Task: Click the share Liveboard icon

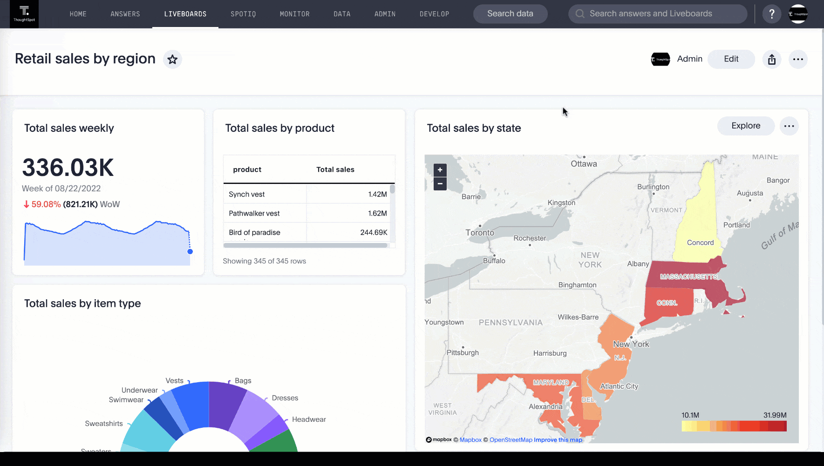Action: coord(772,60)
